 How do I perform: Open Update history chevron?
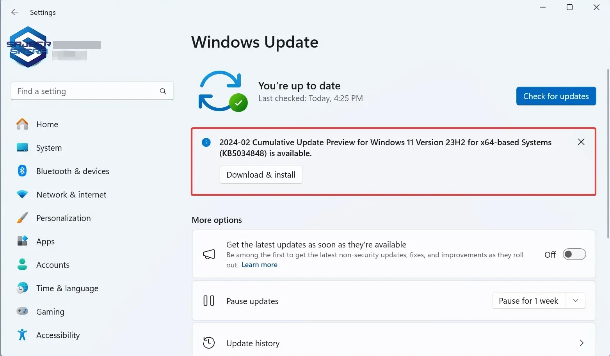tap(582, 343)
